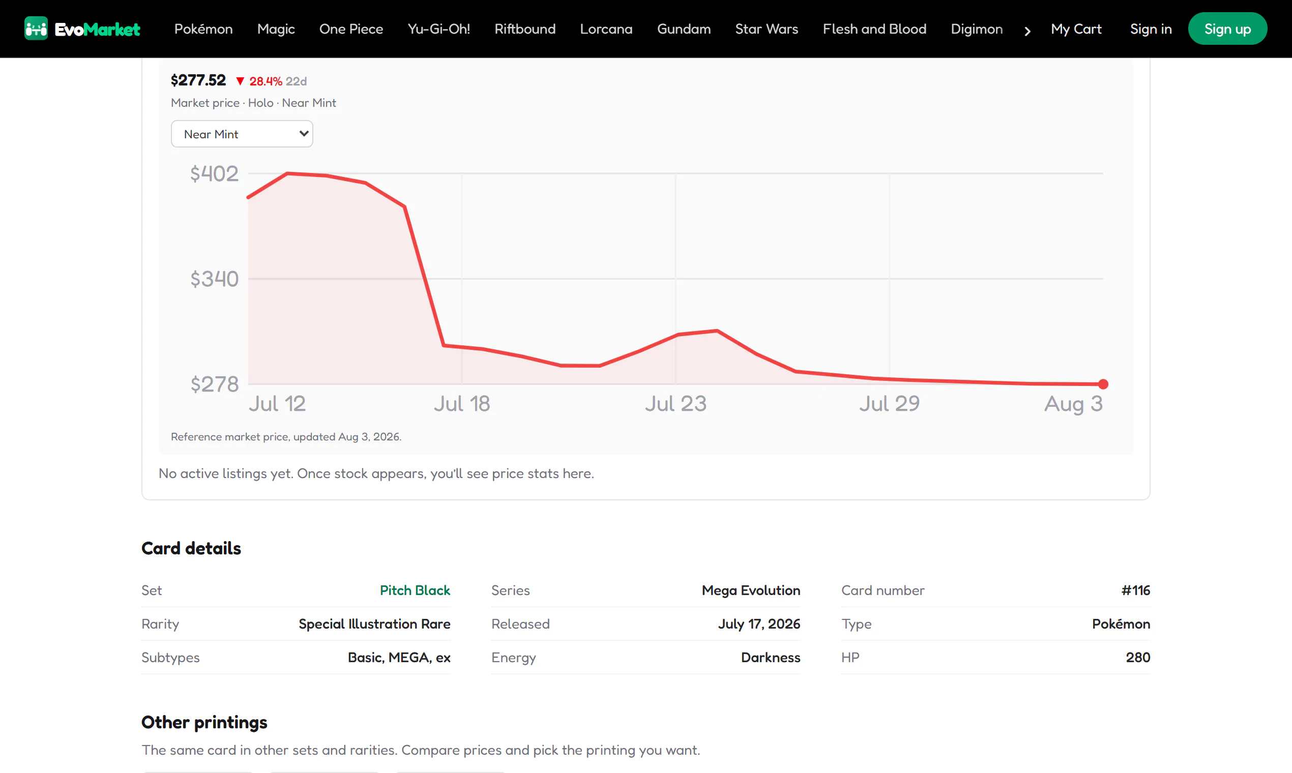Click the Jul 29 axis label
Viewport: 1292px width, 773px height.
pos(889,404)
